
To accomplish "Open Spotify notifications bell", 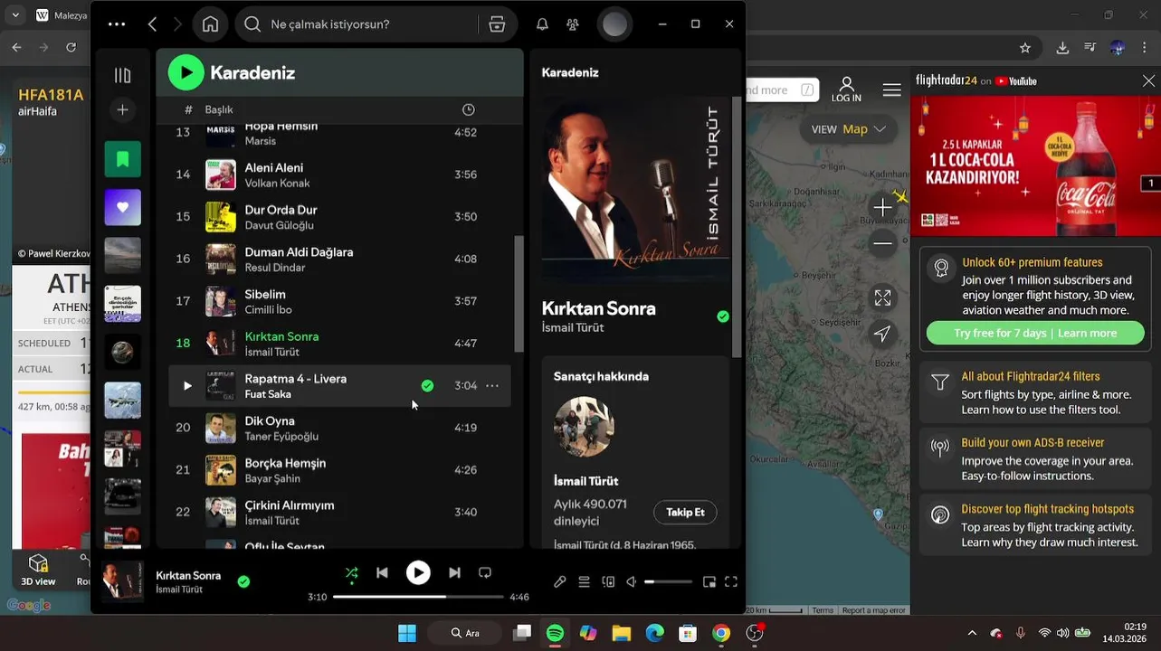I will pyautogui.click(x=542, y=24).
